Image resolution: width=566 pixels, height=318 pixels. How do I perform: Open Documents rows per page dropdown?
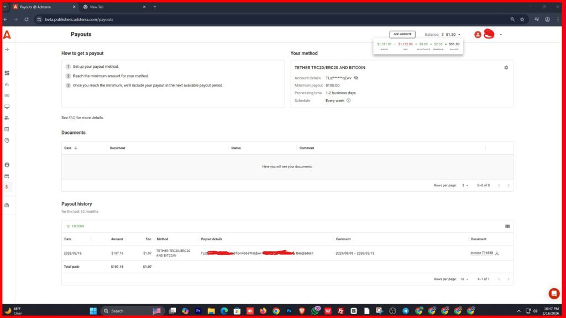click(466, 185)
